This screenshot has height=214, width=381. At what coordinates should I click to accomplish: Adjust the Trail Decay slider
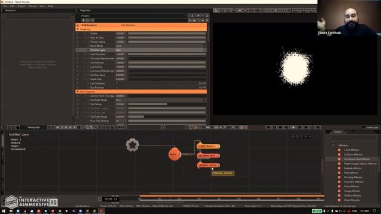coord(167,104)
